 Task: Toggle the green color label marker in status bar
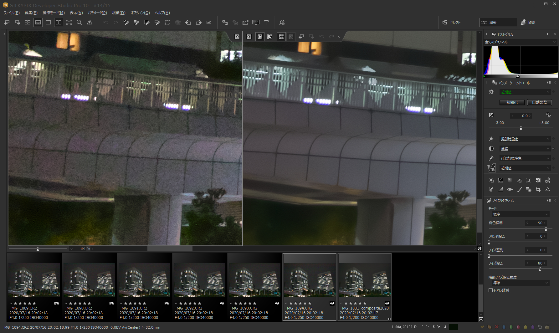pyautogui.click(x=511, y=327)
